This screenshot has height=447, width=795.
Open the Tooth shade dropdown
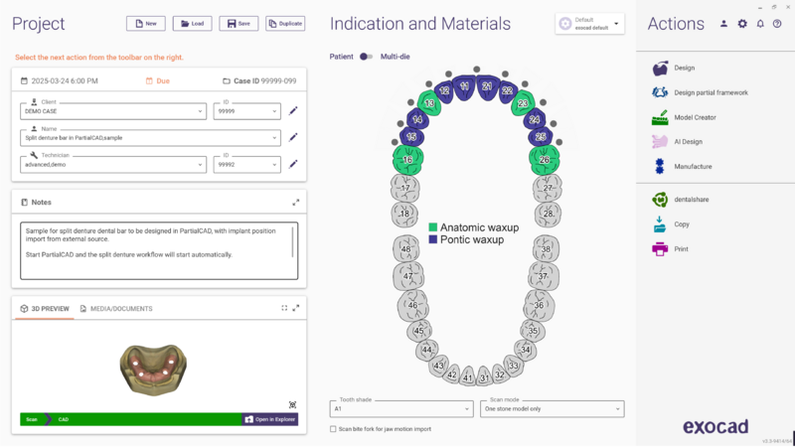(x=401, y=409)
